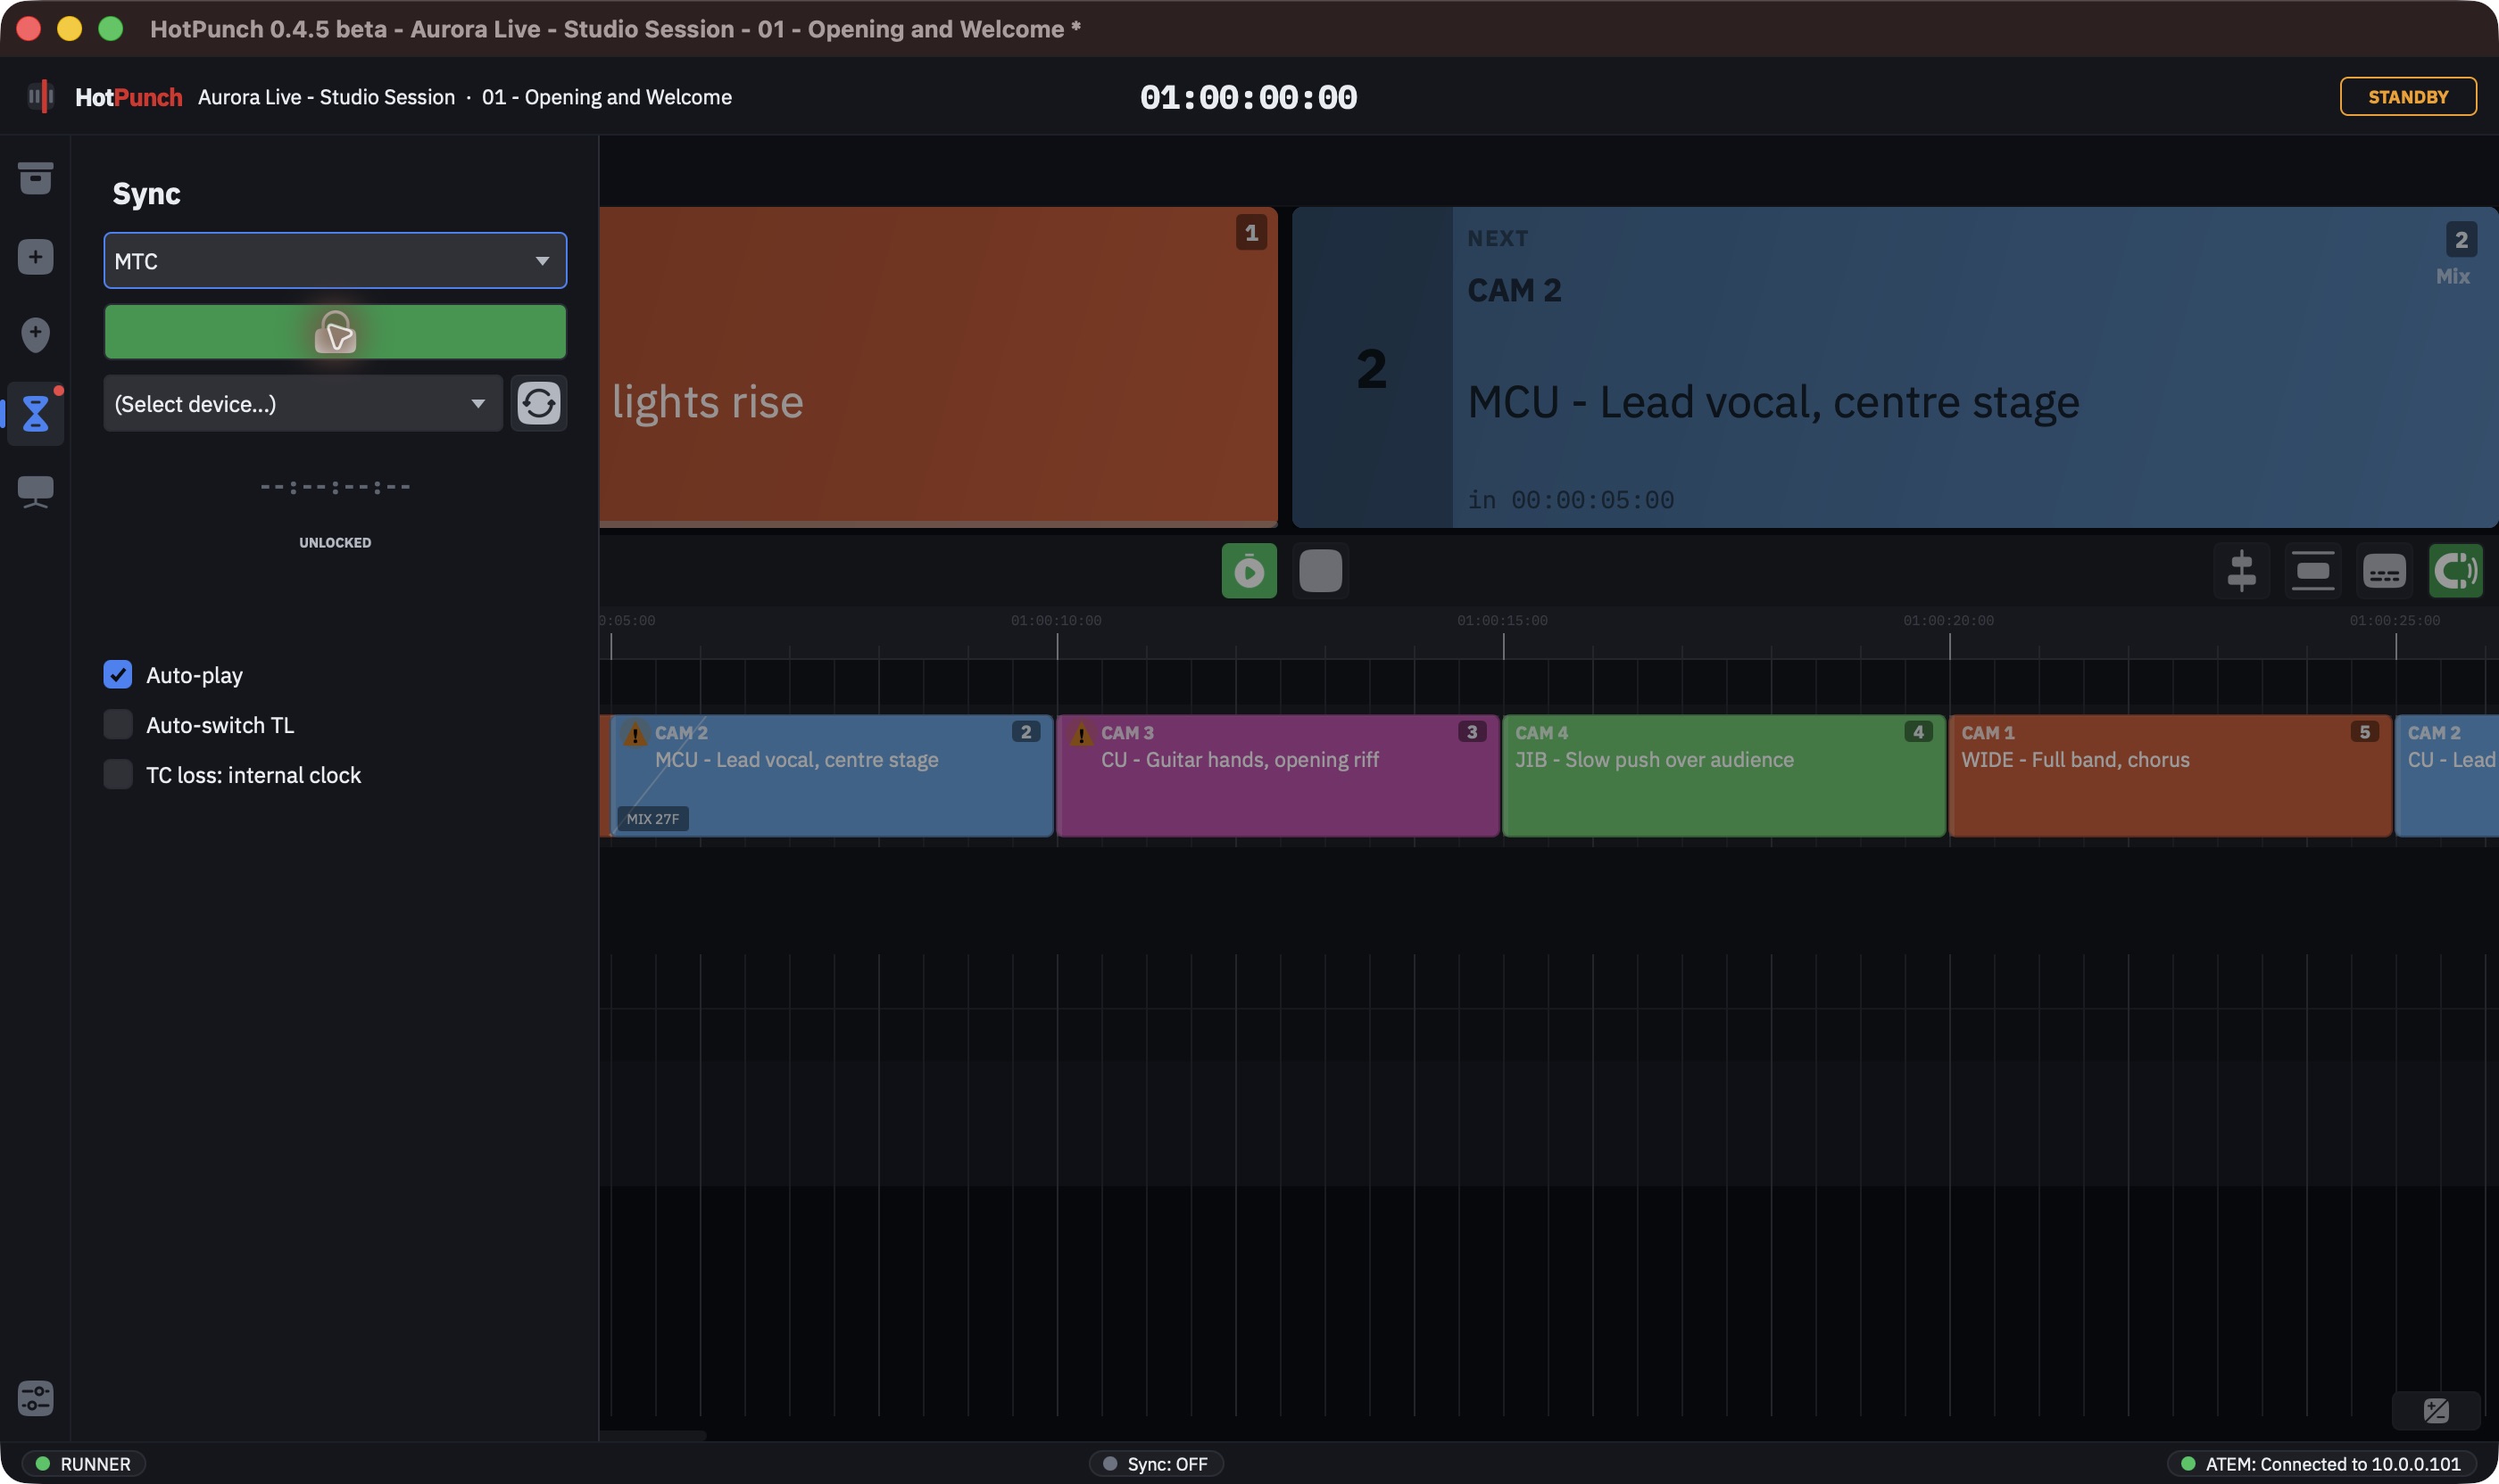
Task: Open the settings sliders sidebar icon
Action: click(35, 1398)
